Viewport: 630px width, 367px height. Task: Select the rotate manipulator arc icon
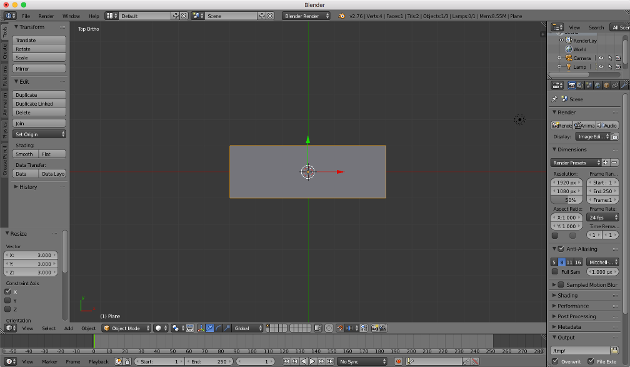coord(218,328)
